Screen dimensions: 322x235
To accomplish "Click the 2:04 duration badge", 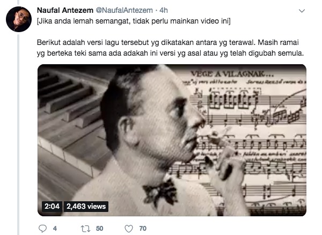I will [52, 206].
